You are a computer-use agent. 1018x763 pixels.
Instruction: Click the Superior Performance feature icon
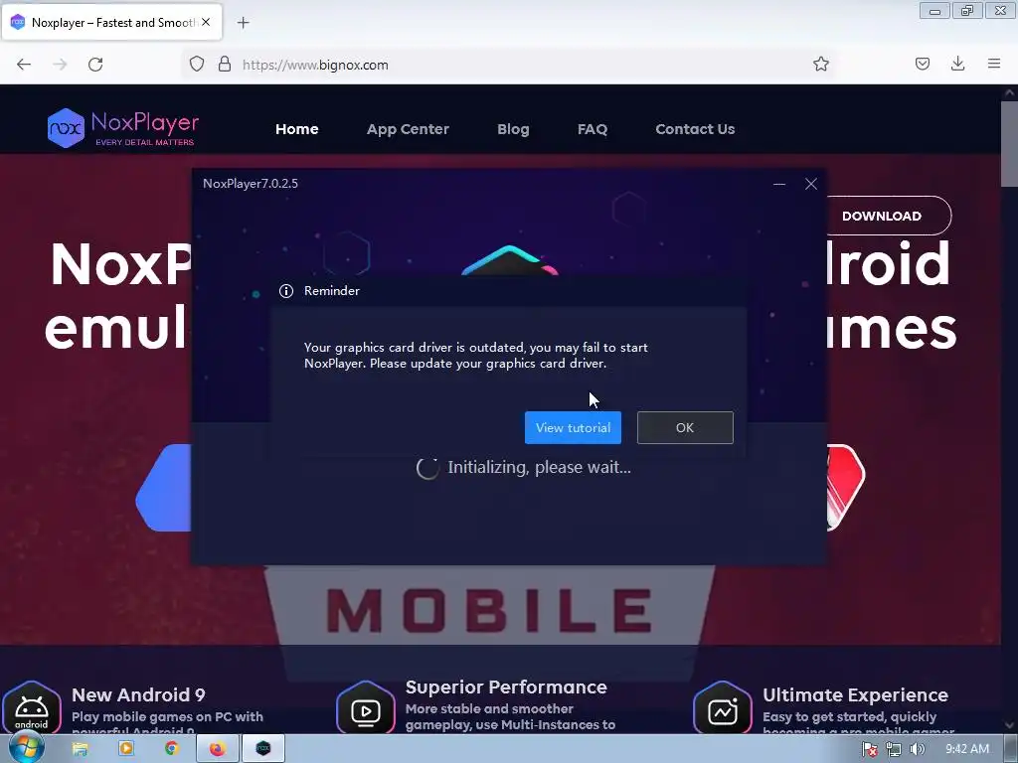(x=366, y=709)
